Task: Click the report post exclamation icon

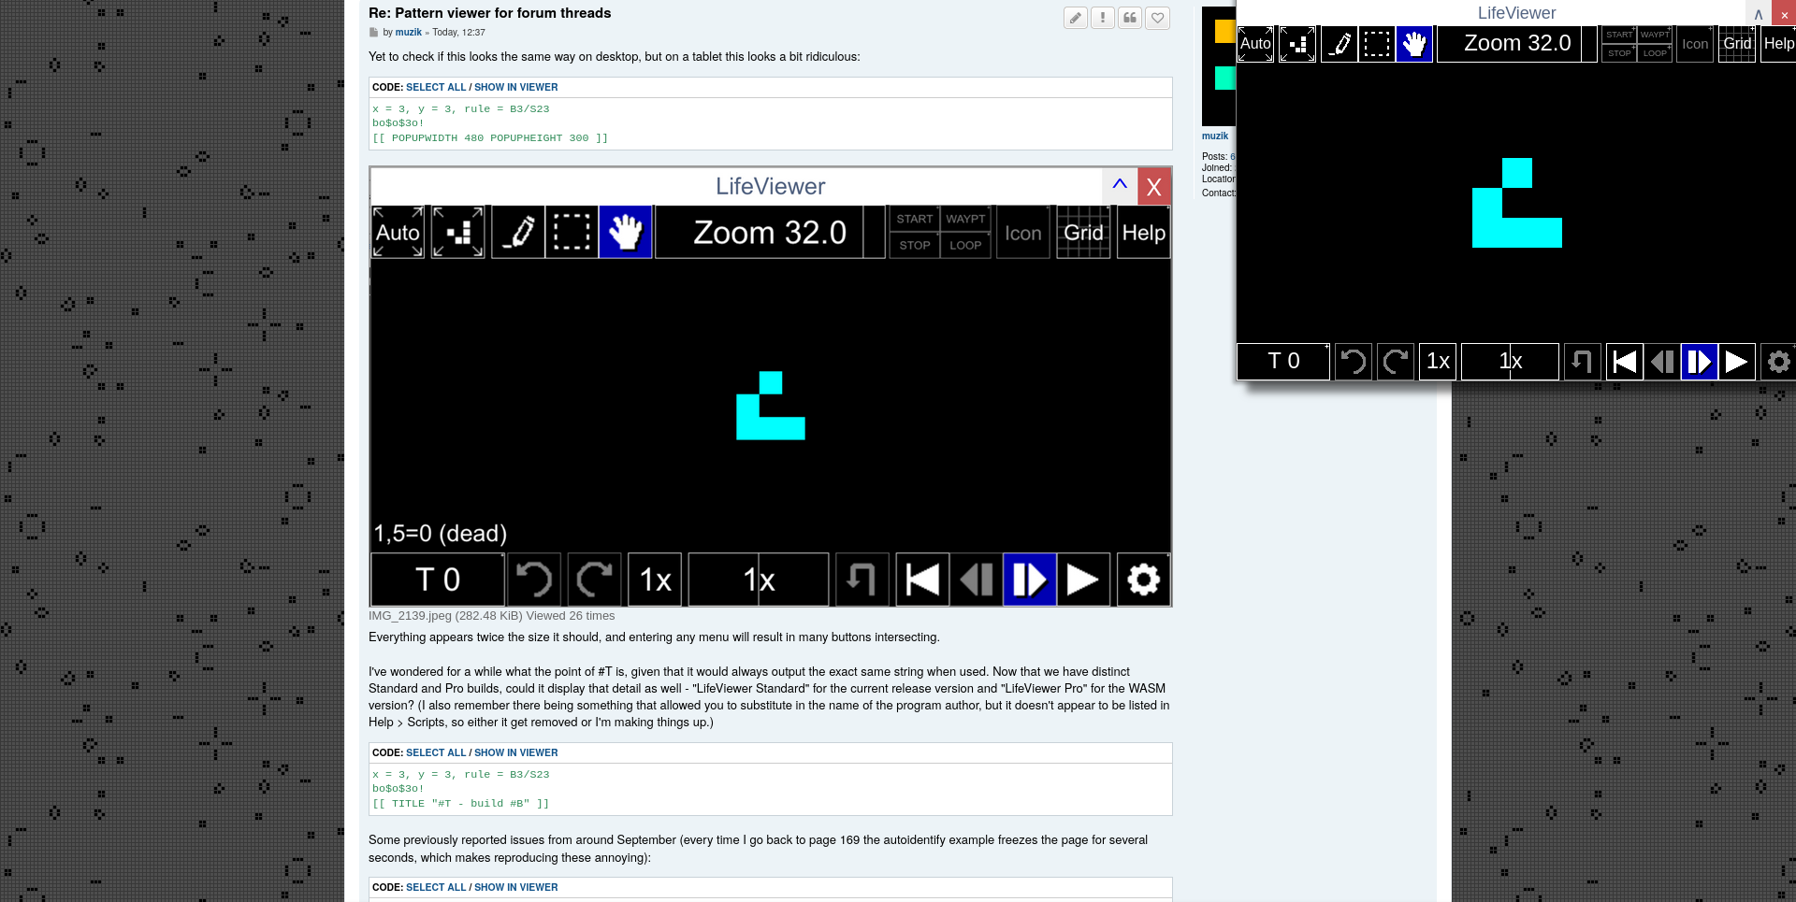Action: (1103, 18)
